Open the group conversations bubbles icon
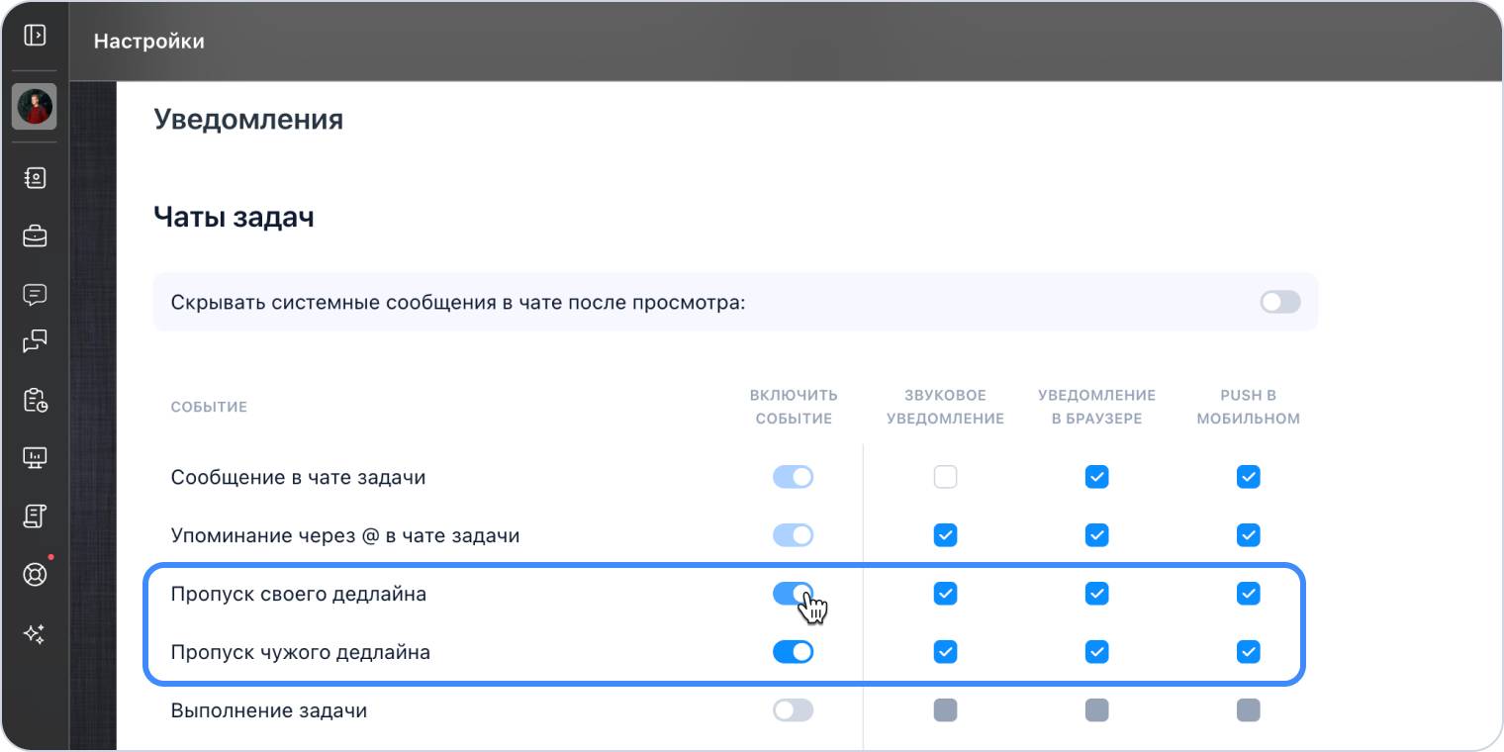Screen dimensions: 1504x752 point(35,341)
